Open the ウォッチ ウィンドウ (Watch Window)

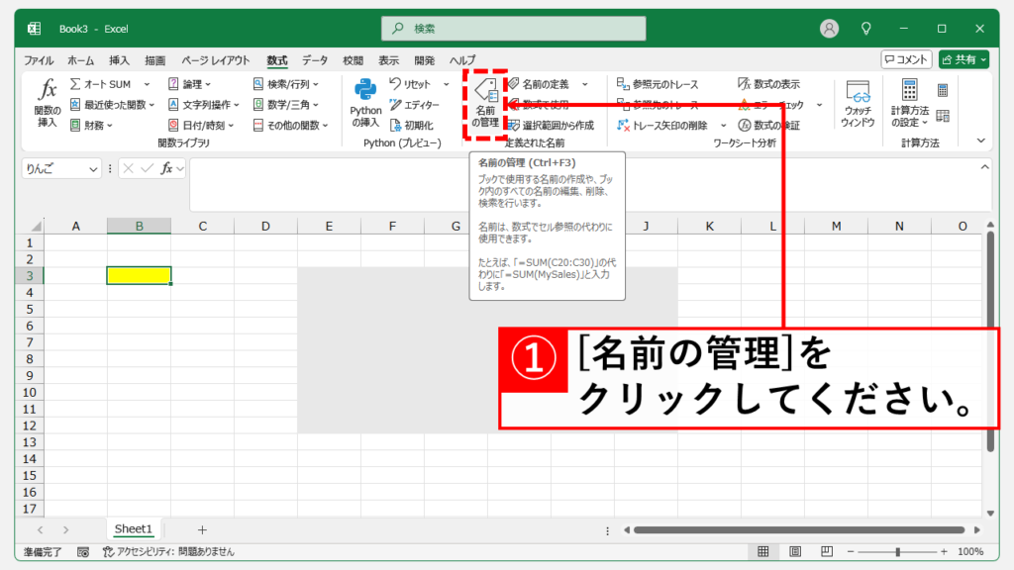pos(858,104)
